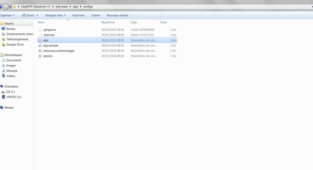Click the Favoris star icon
This screenshot has width=313, height=170.
(x=2, y=23)
